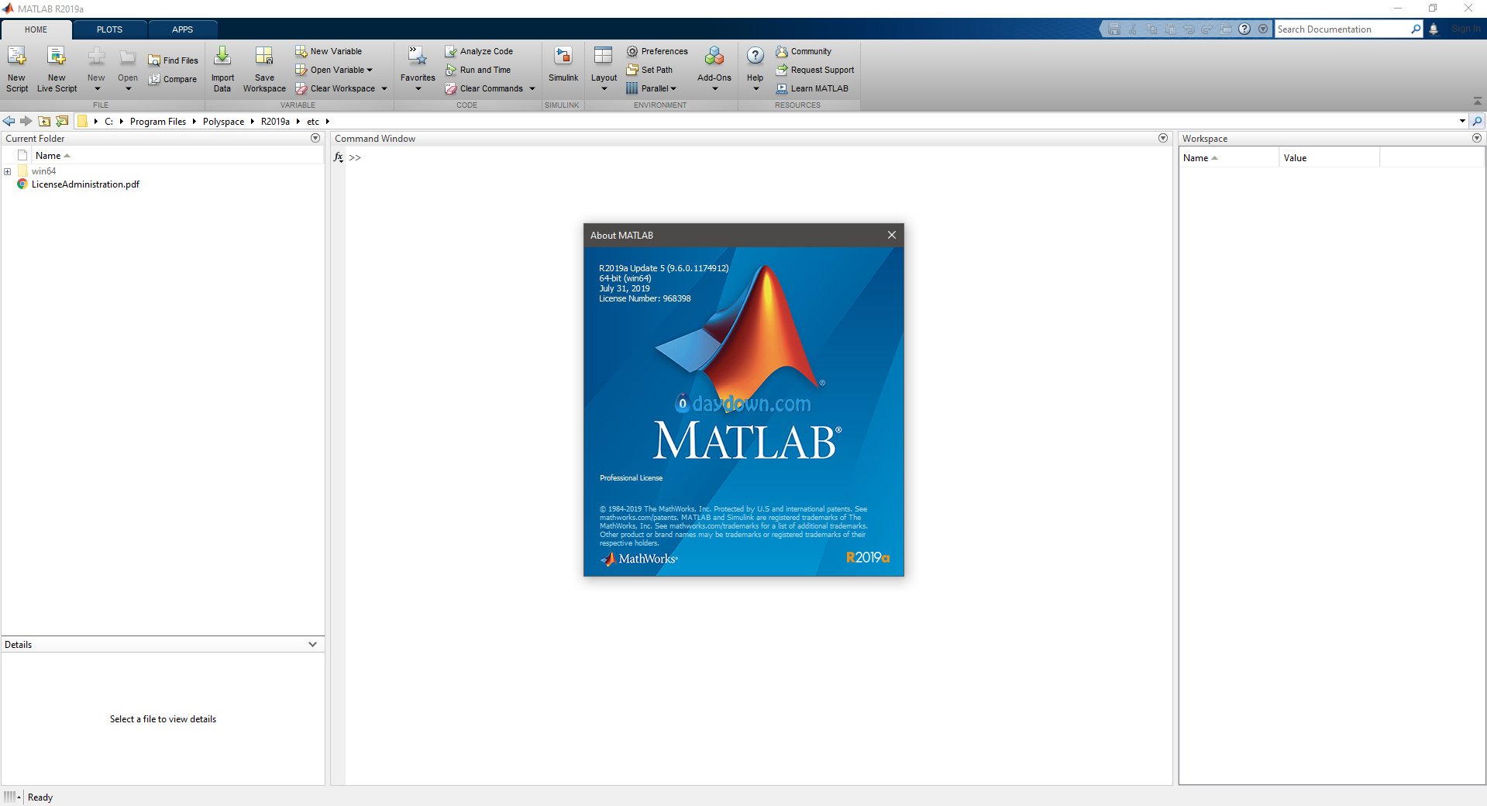Switch to the PLOTS tab

click(109, 29)
